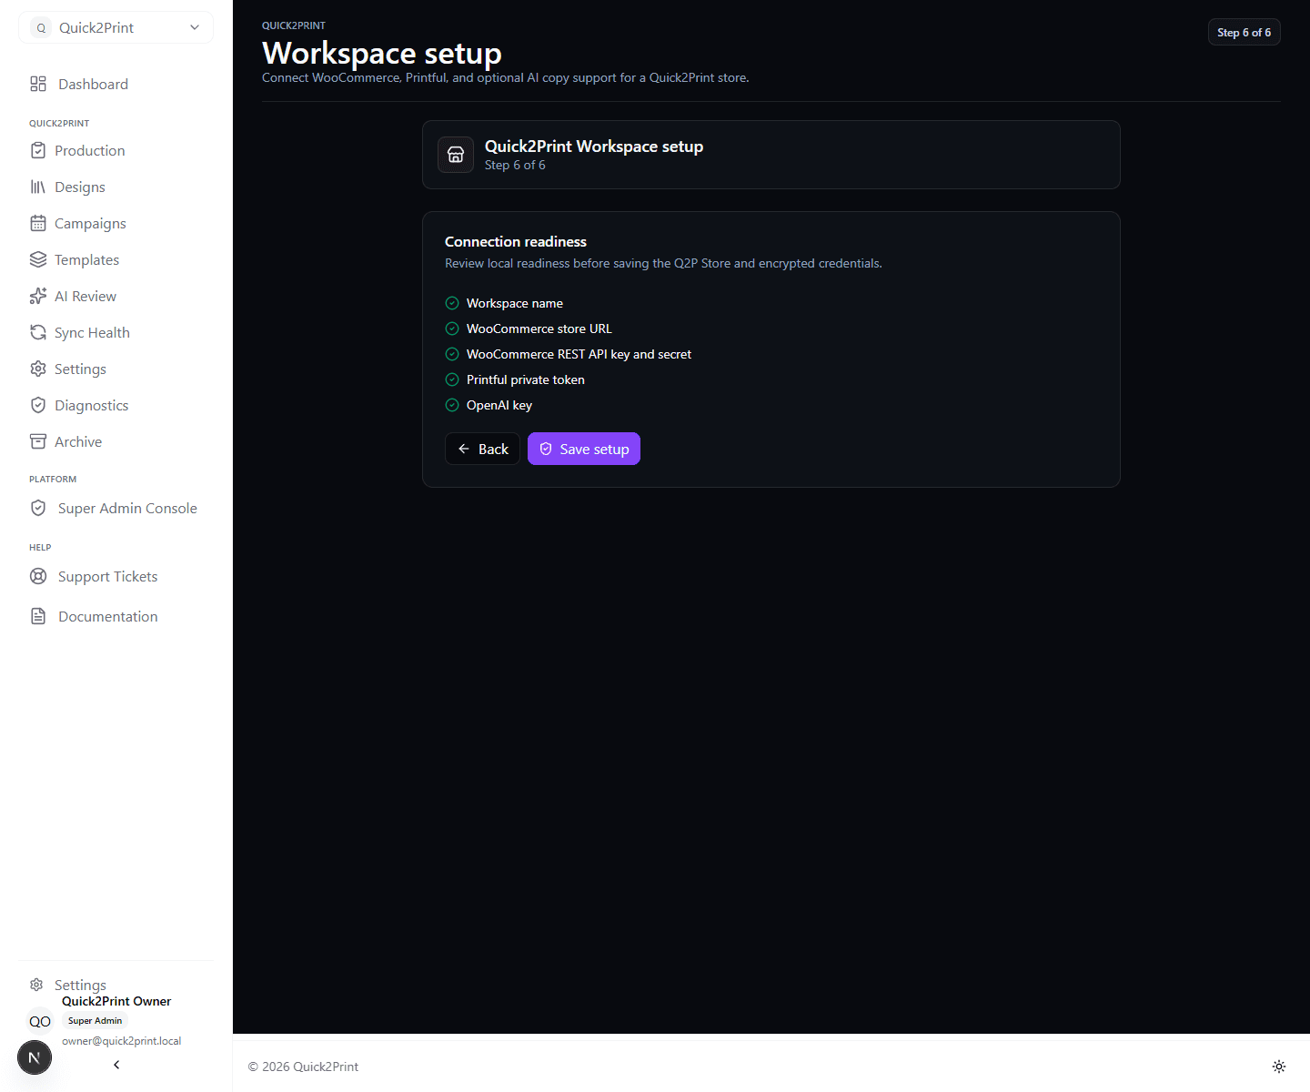Open the Sync Health page
1310x1092 pixels.
[x=116, y=332]
